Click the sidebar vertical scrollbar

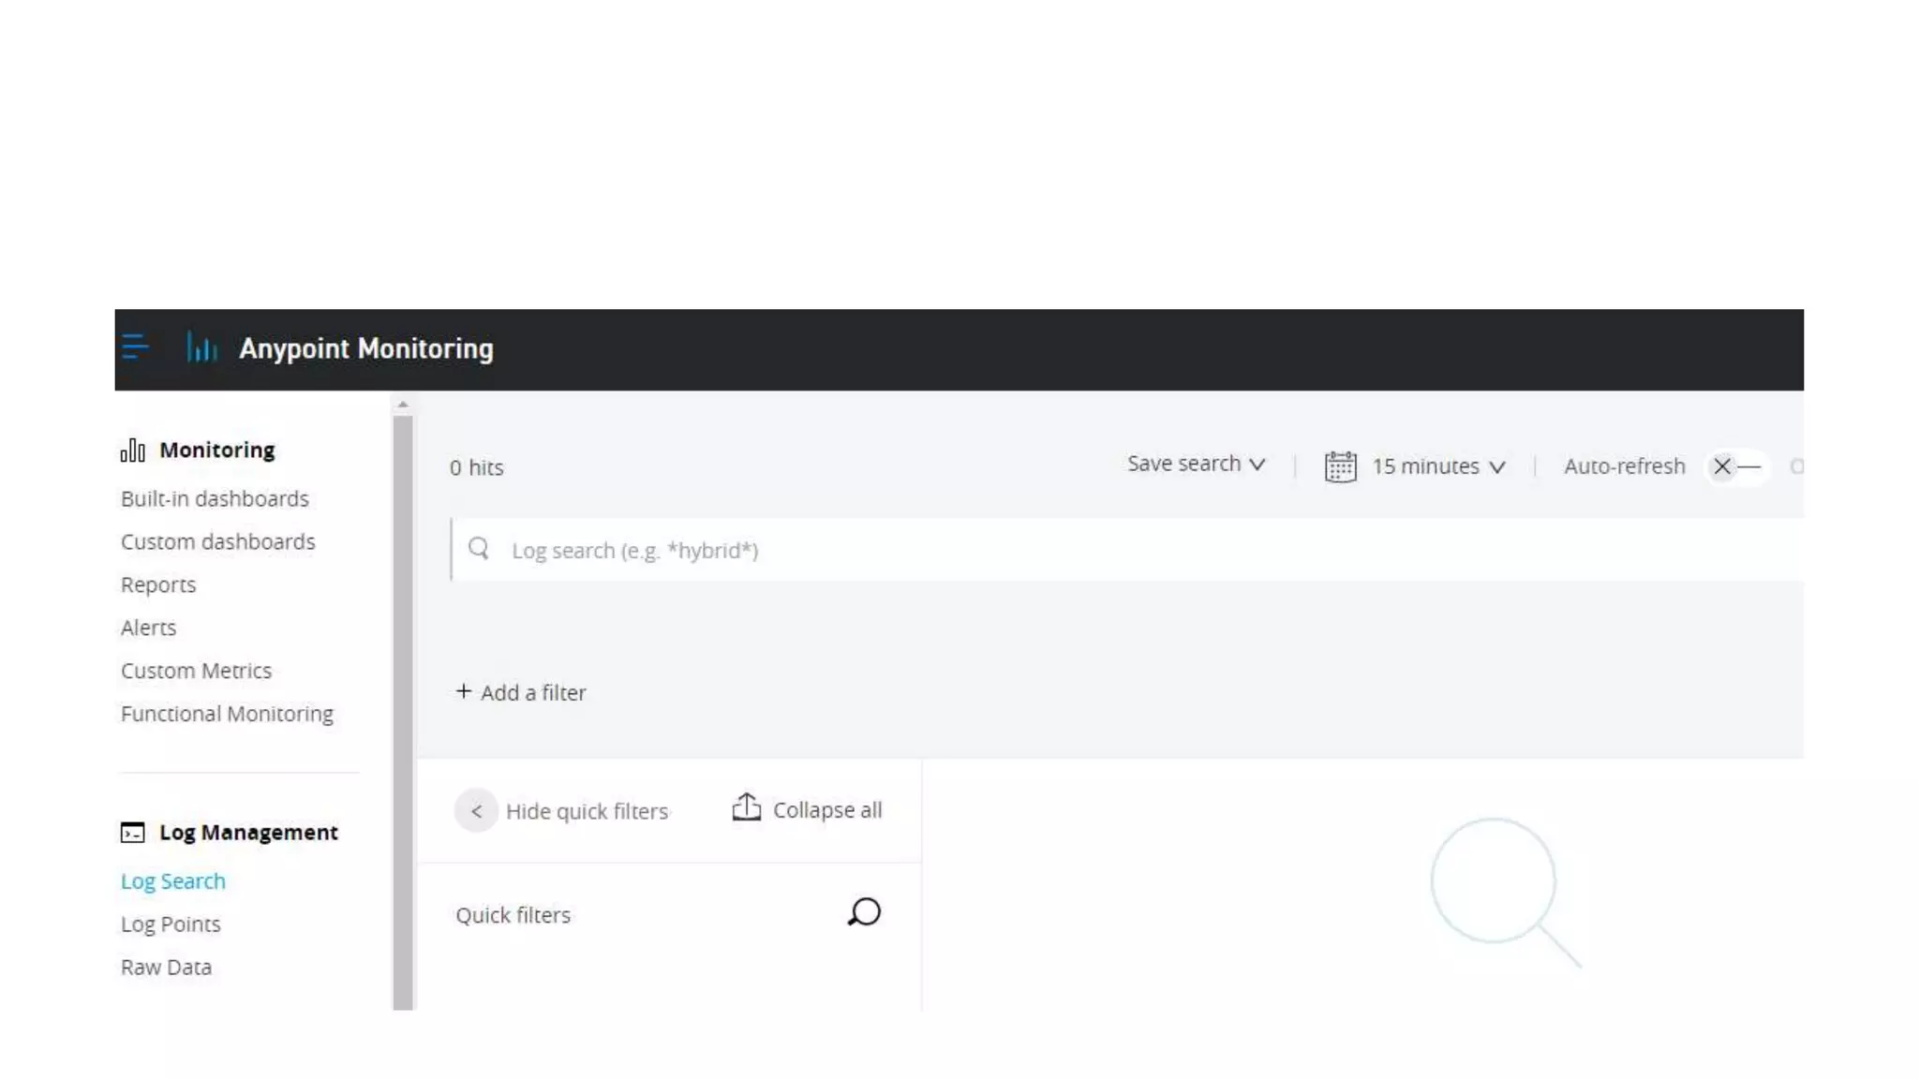403,712
